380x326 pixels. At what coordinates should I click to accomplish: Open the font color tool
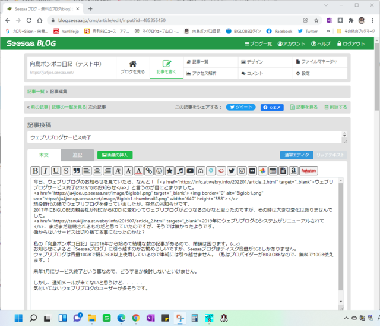(x=138, y=171)
